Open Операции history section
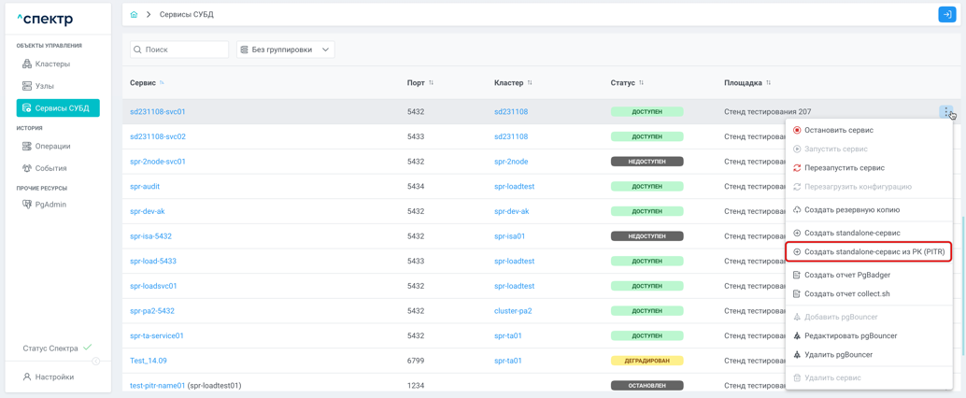Screen dimensions: 966x398 coord(52,147)
